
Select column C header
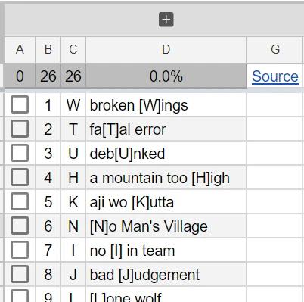click(73, 49)
